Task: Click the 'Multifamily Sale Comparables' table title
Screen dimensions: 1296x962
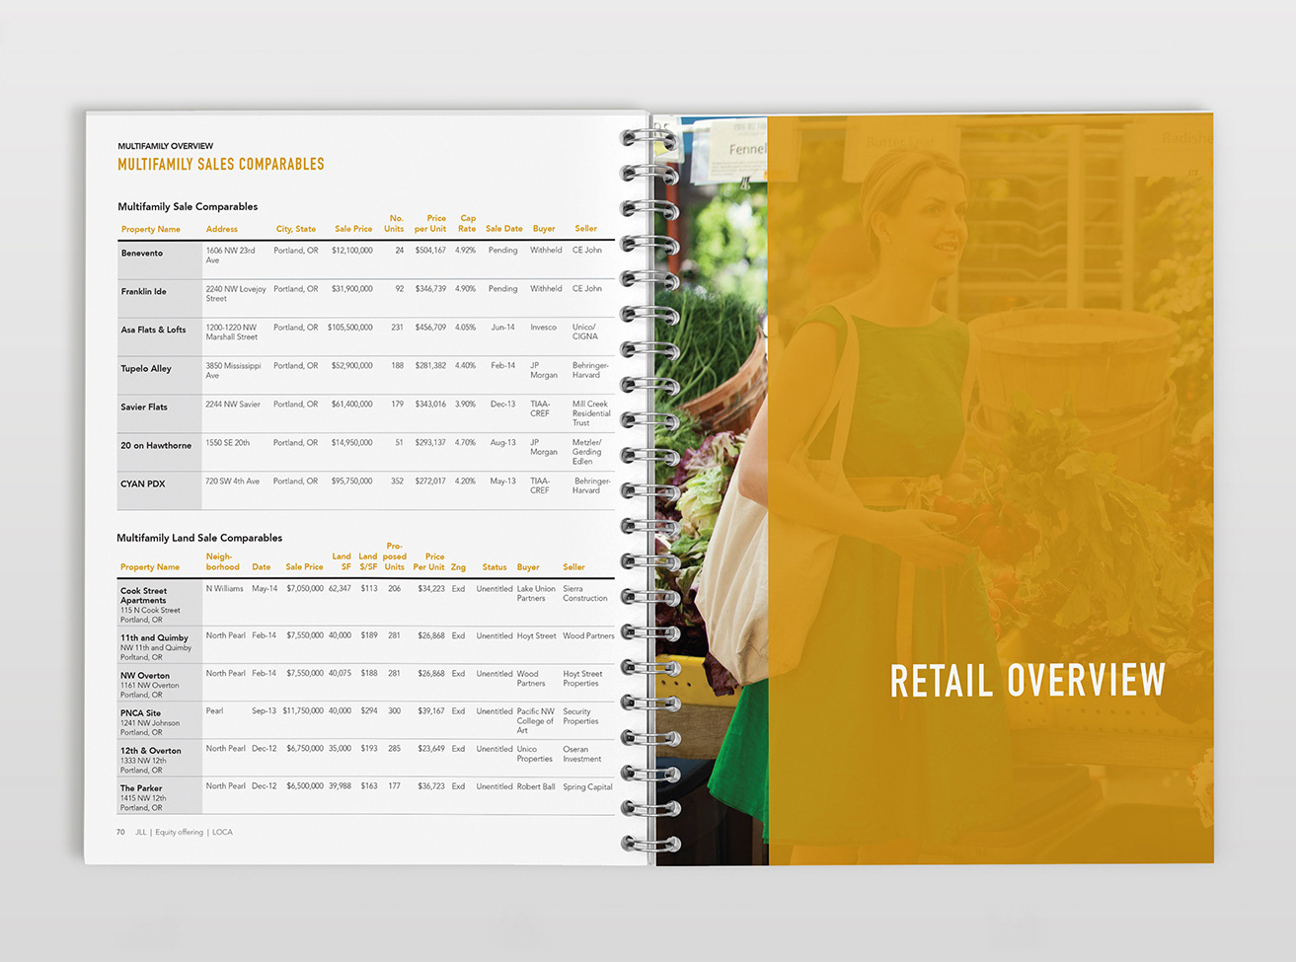Action: click(x=188, y=206)
